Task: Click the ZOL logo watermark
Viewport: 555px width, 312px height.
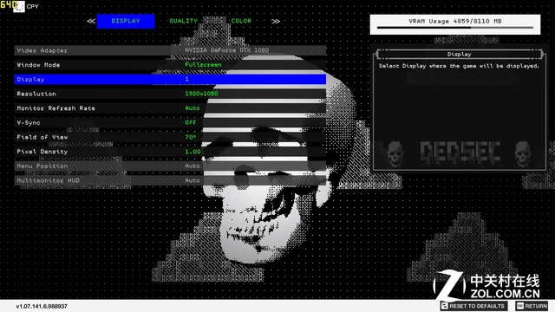Action: (486, 286)
